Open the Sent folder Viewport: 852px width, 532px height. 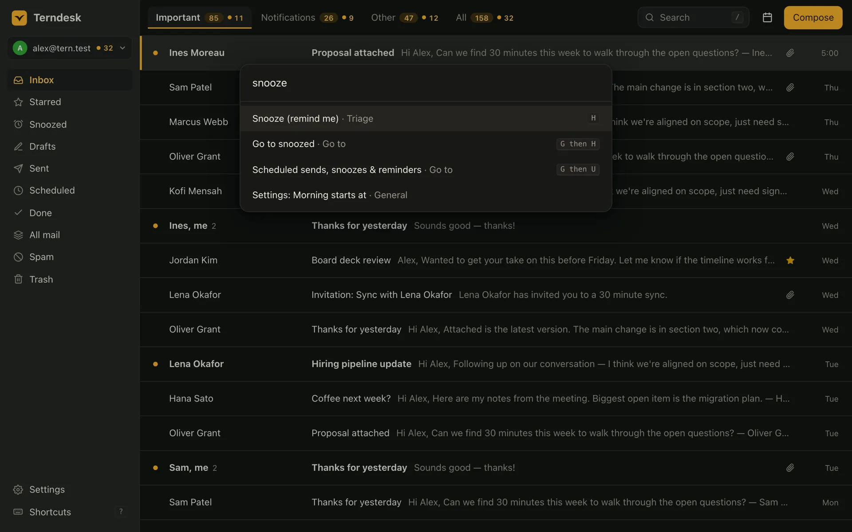point(70,168)
